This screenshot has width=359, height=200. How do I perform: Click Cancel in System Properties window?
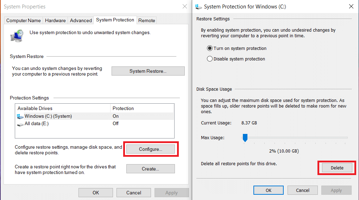click(x=134, y=193)
